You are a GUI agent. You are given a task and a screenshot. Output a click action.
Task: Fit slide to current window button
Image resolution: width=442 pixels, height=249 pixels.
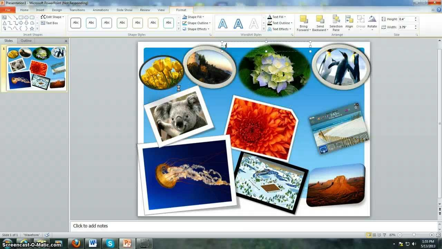pos(438,235)
